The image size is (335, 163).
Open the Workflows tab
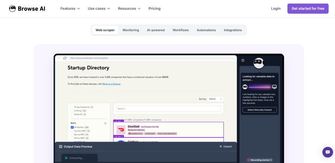click(181, 30)
